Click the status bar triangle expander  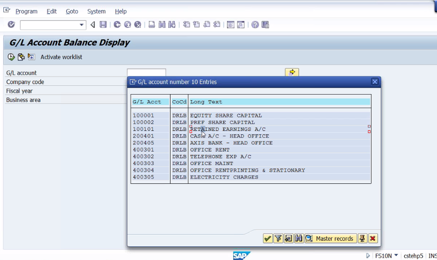point(368,256)
